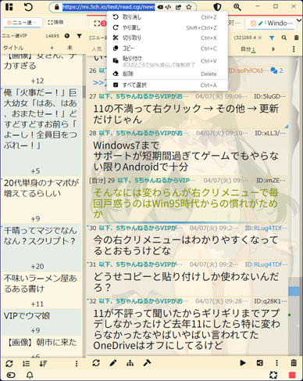Switch to the ニュー速 tab
Image resolution: width=303 pixels, height=381 pixels.
tap(23, 23)
